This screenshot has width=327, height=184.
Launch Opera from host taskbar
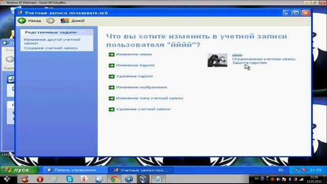tap(40, 179)
